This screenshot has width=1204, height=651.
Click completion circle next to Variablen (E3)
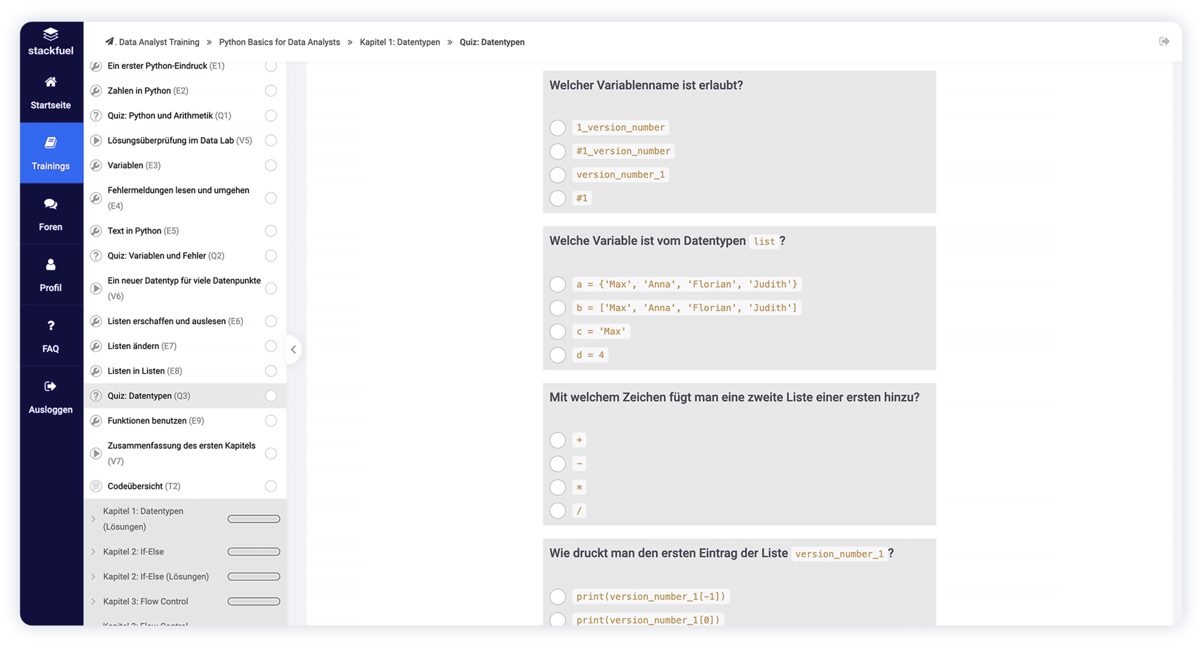coord(271,165)
